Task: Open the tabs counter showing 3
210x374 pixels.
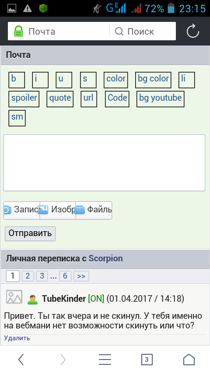Action: tap(147, 360)
